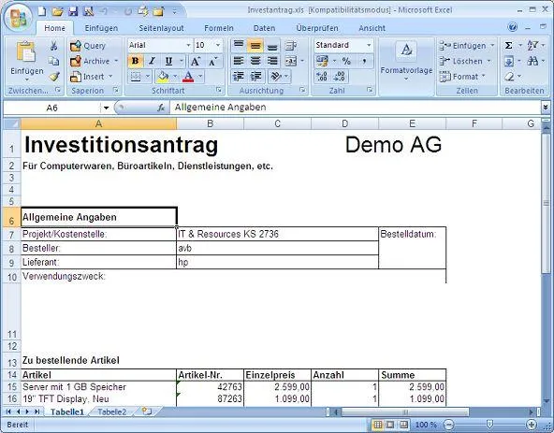Increase font size with the large A icon
The height and width of the screenshot is (433, 554).
(x=196, y=62)
